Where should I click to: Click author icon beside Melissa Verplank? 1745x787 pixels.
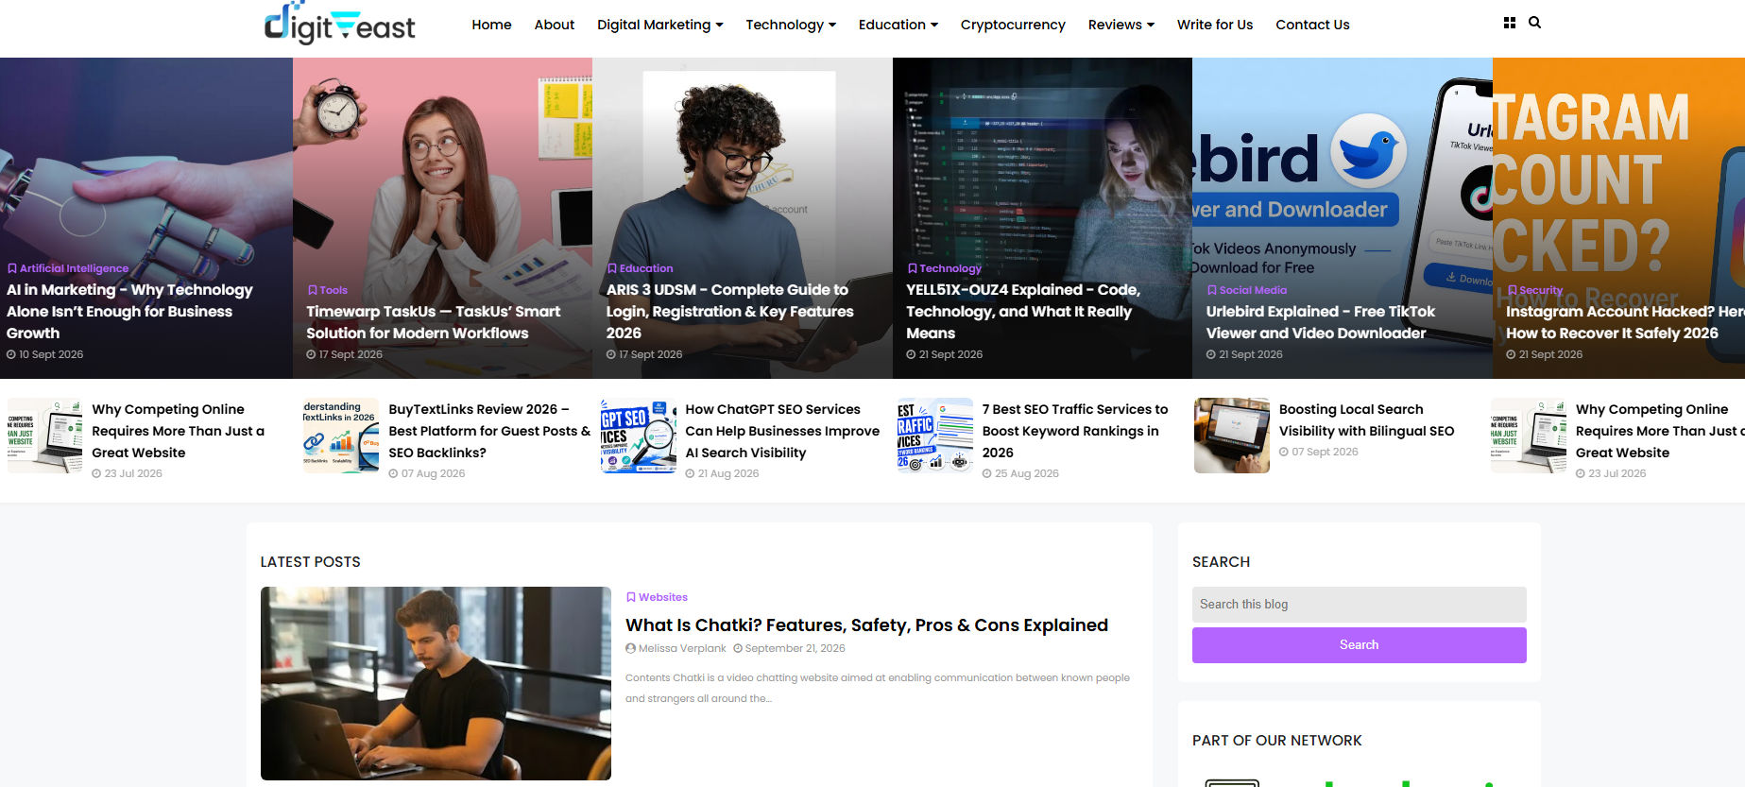(x=630, y=648)
